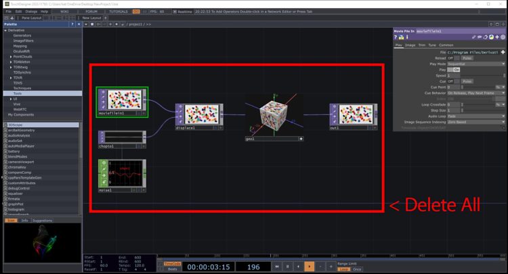Expand the TDBitwig palette folder
This screenshot has height=274, width=508.
11,67
